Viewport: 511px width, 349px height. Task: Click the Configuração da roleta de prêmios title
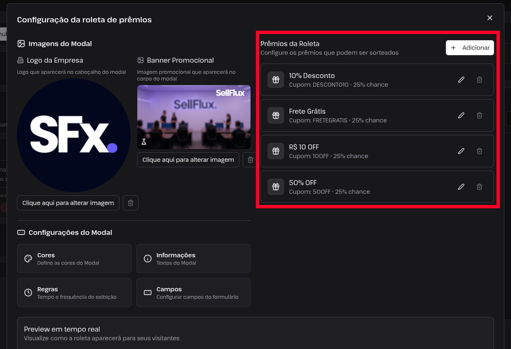84,20
